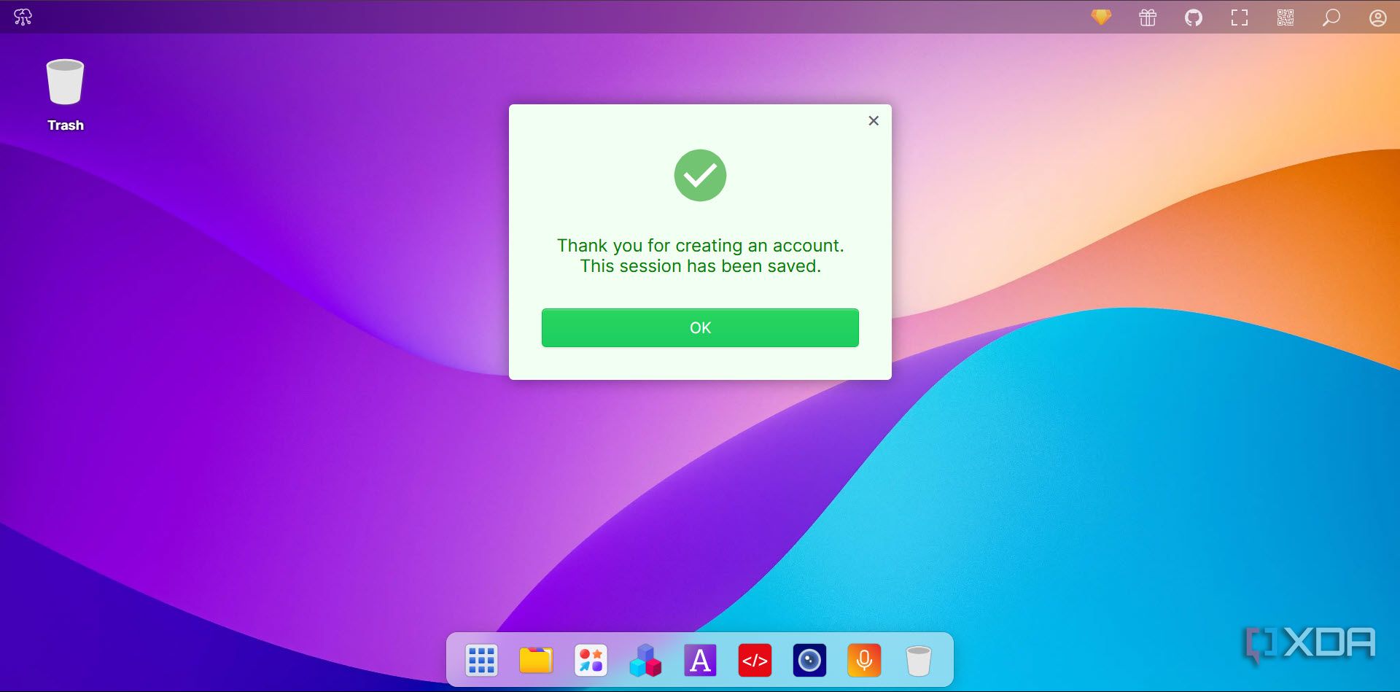
Task: Open the purple letter A editor app
Action: [700, 661]
